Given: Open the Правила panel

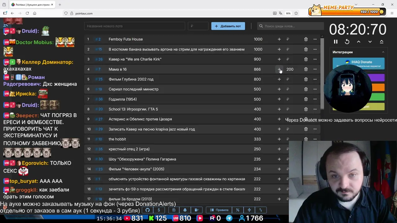Looking at the screenshot, I should point(219,210).
